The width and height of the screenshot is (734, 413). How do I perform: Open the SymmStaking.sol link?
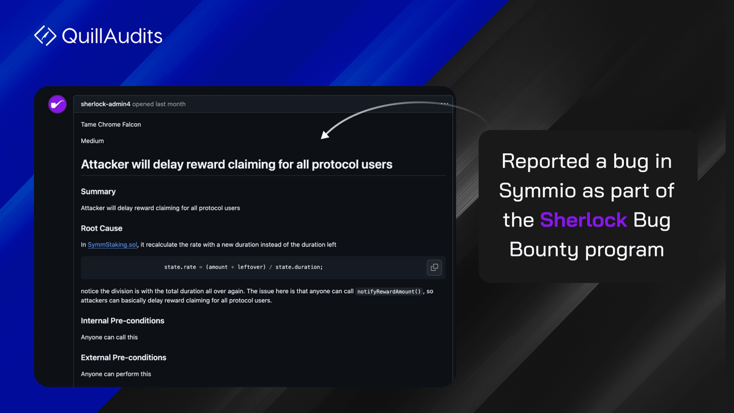point(113,245)
